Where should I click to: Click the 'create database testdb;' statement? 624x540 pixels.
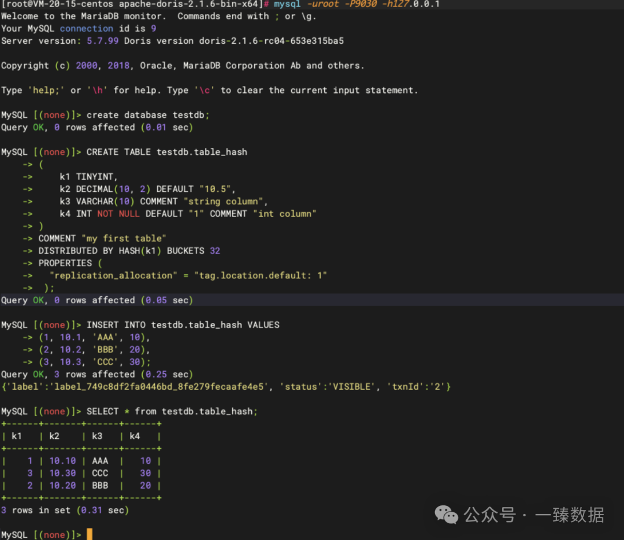pos(148,115)
